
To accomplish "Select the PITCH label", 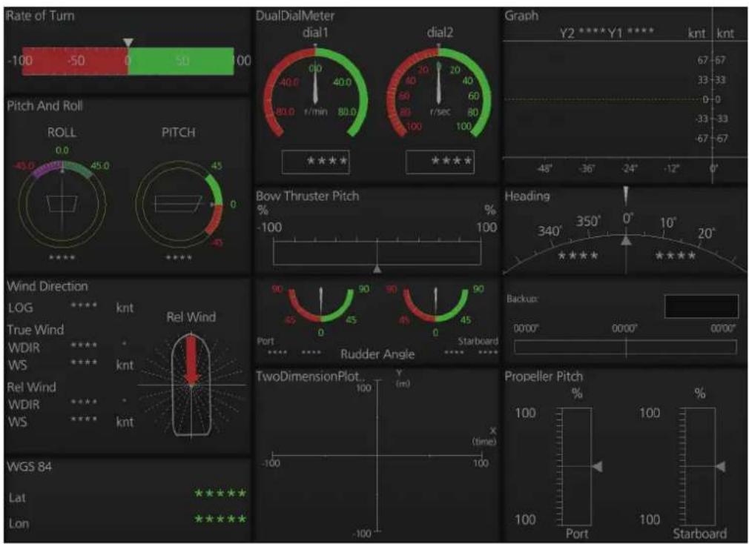I will coord(178,132).
